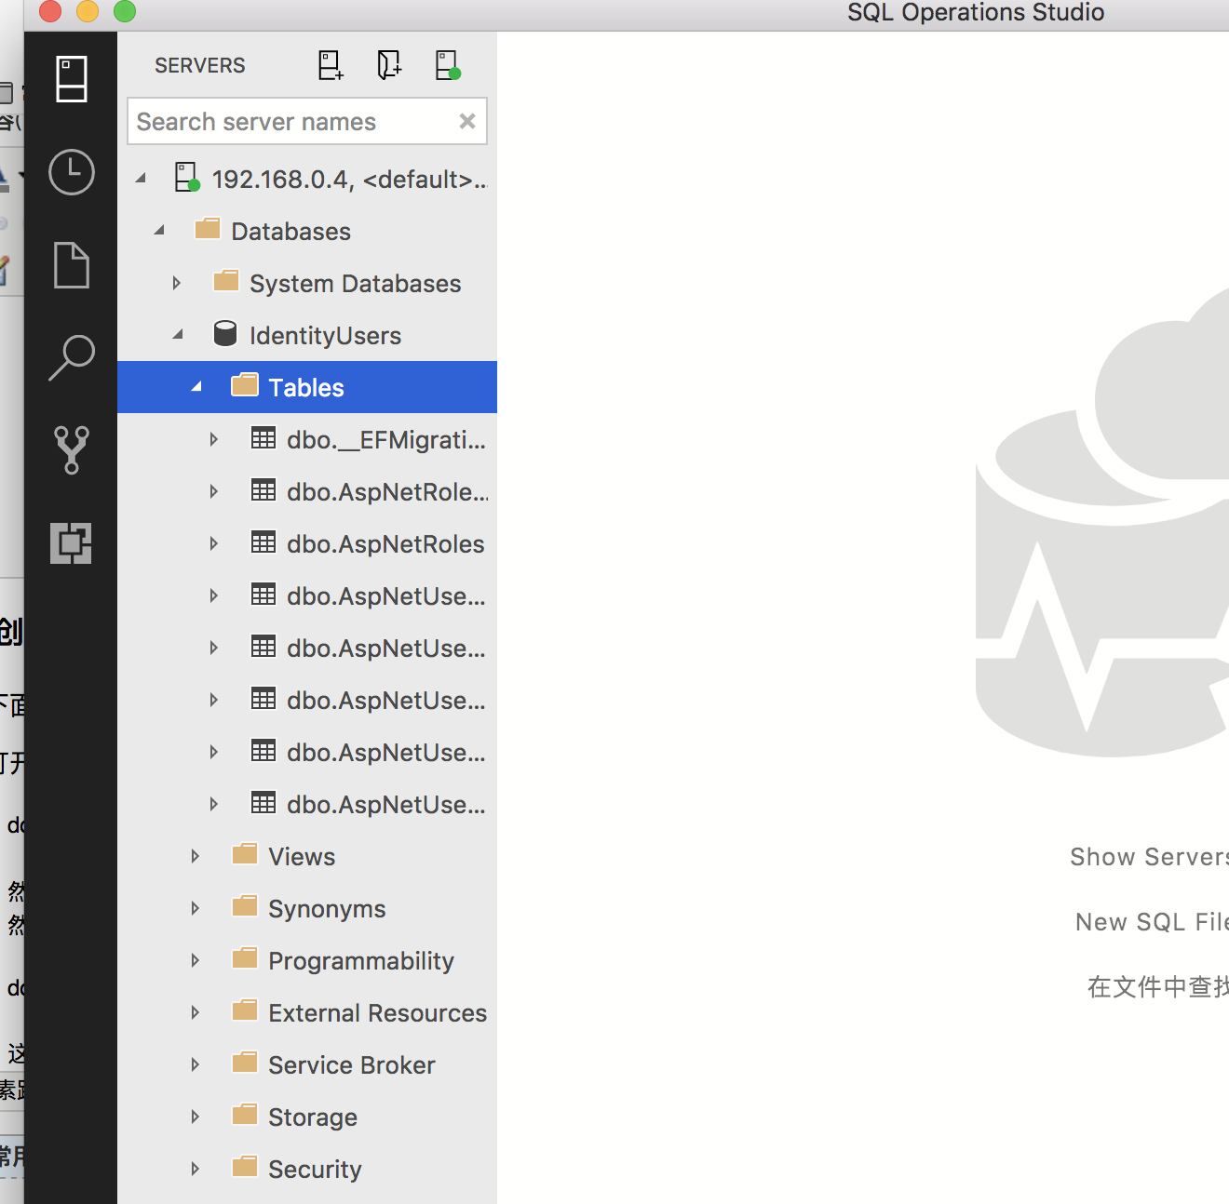The height and width of the screenshot is (1204, 1229).
Task: Click the 192.168.0.4 server icon
Action: [187, 177]
